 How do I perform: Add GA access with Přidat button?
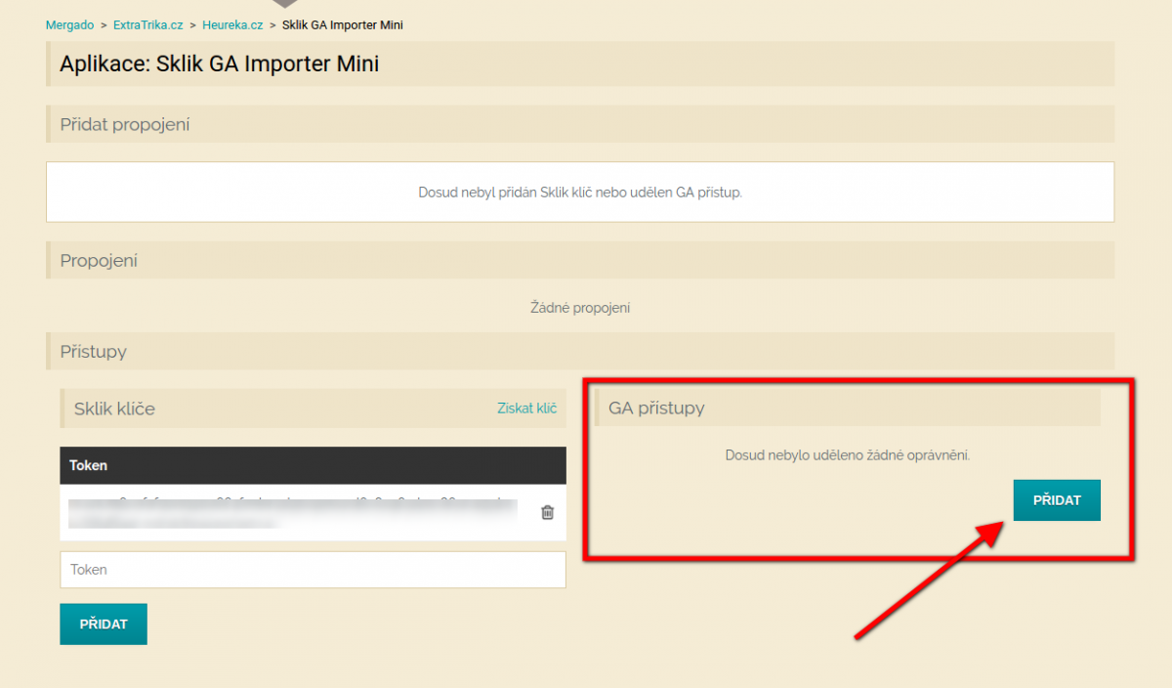point(1057,499)
